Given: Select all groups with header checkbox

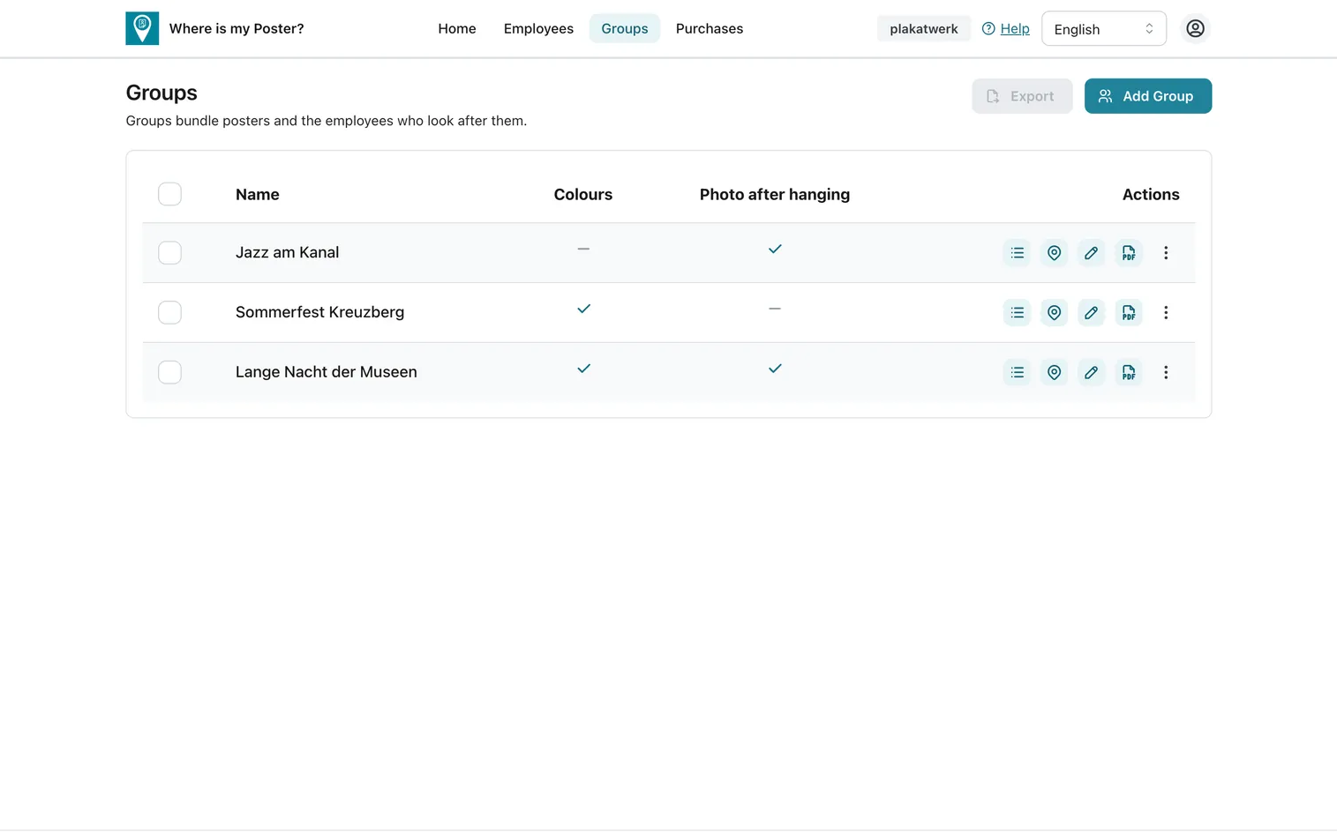Looking at the screenshot, I should click(169, 194).
